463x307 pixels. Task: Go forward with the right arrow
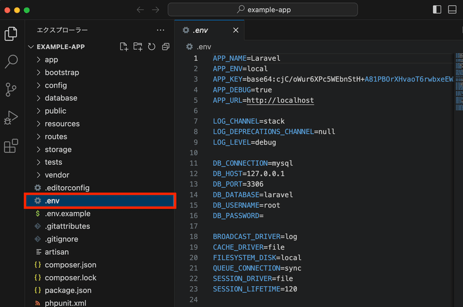click(x=156, y=10)
